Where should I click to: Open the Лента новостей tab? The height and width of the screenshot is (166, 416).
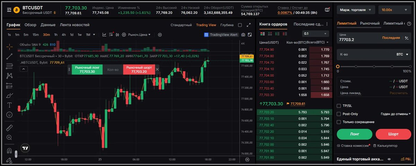pyautogui.click(x=75, y=25)
